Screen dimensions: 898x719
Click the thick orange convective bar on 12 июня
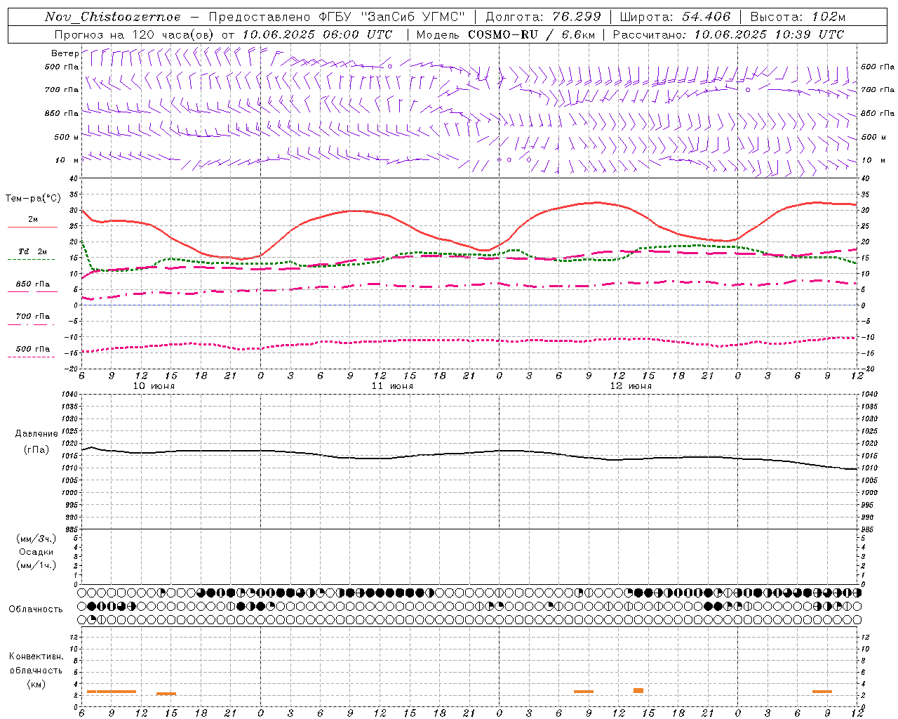638,690
